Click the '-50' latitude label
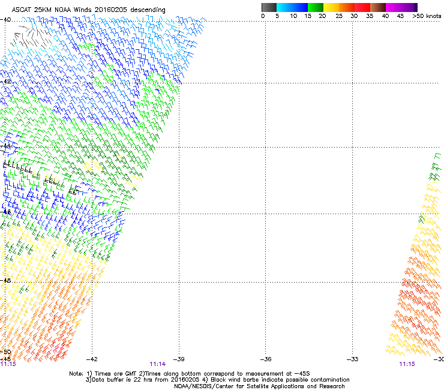This screenshot has width=444, height=390. (x=5, y=352)
